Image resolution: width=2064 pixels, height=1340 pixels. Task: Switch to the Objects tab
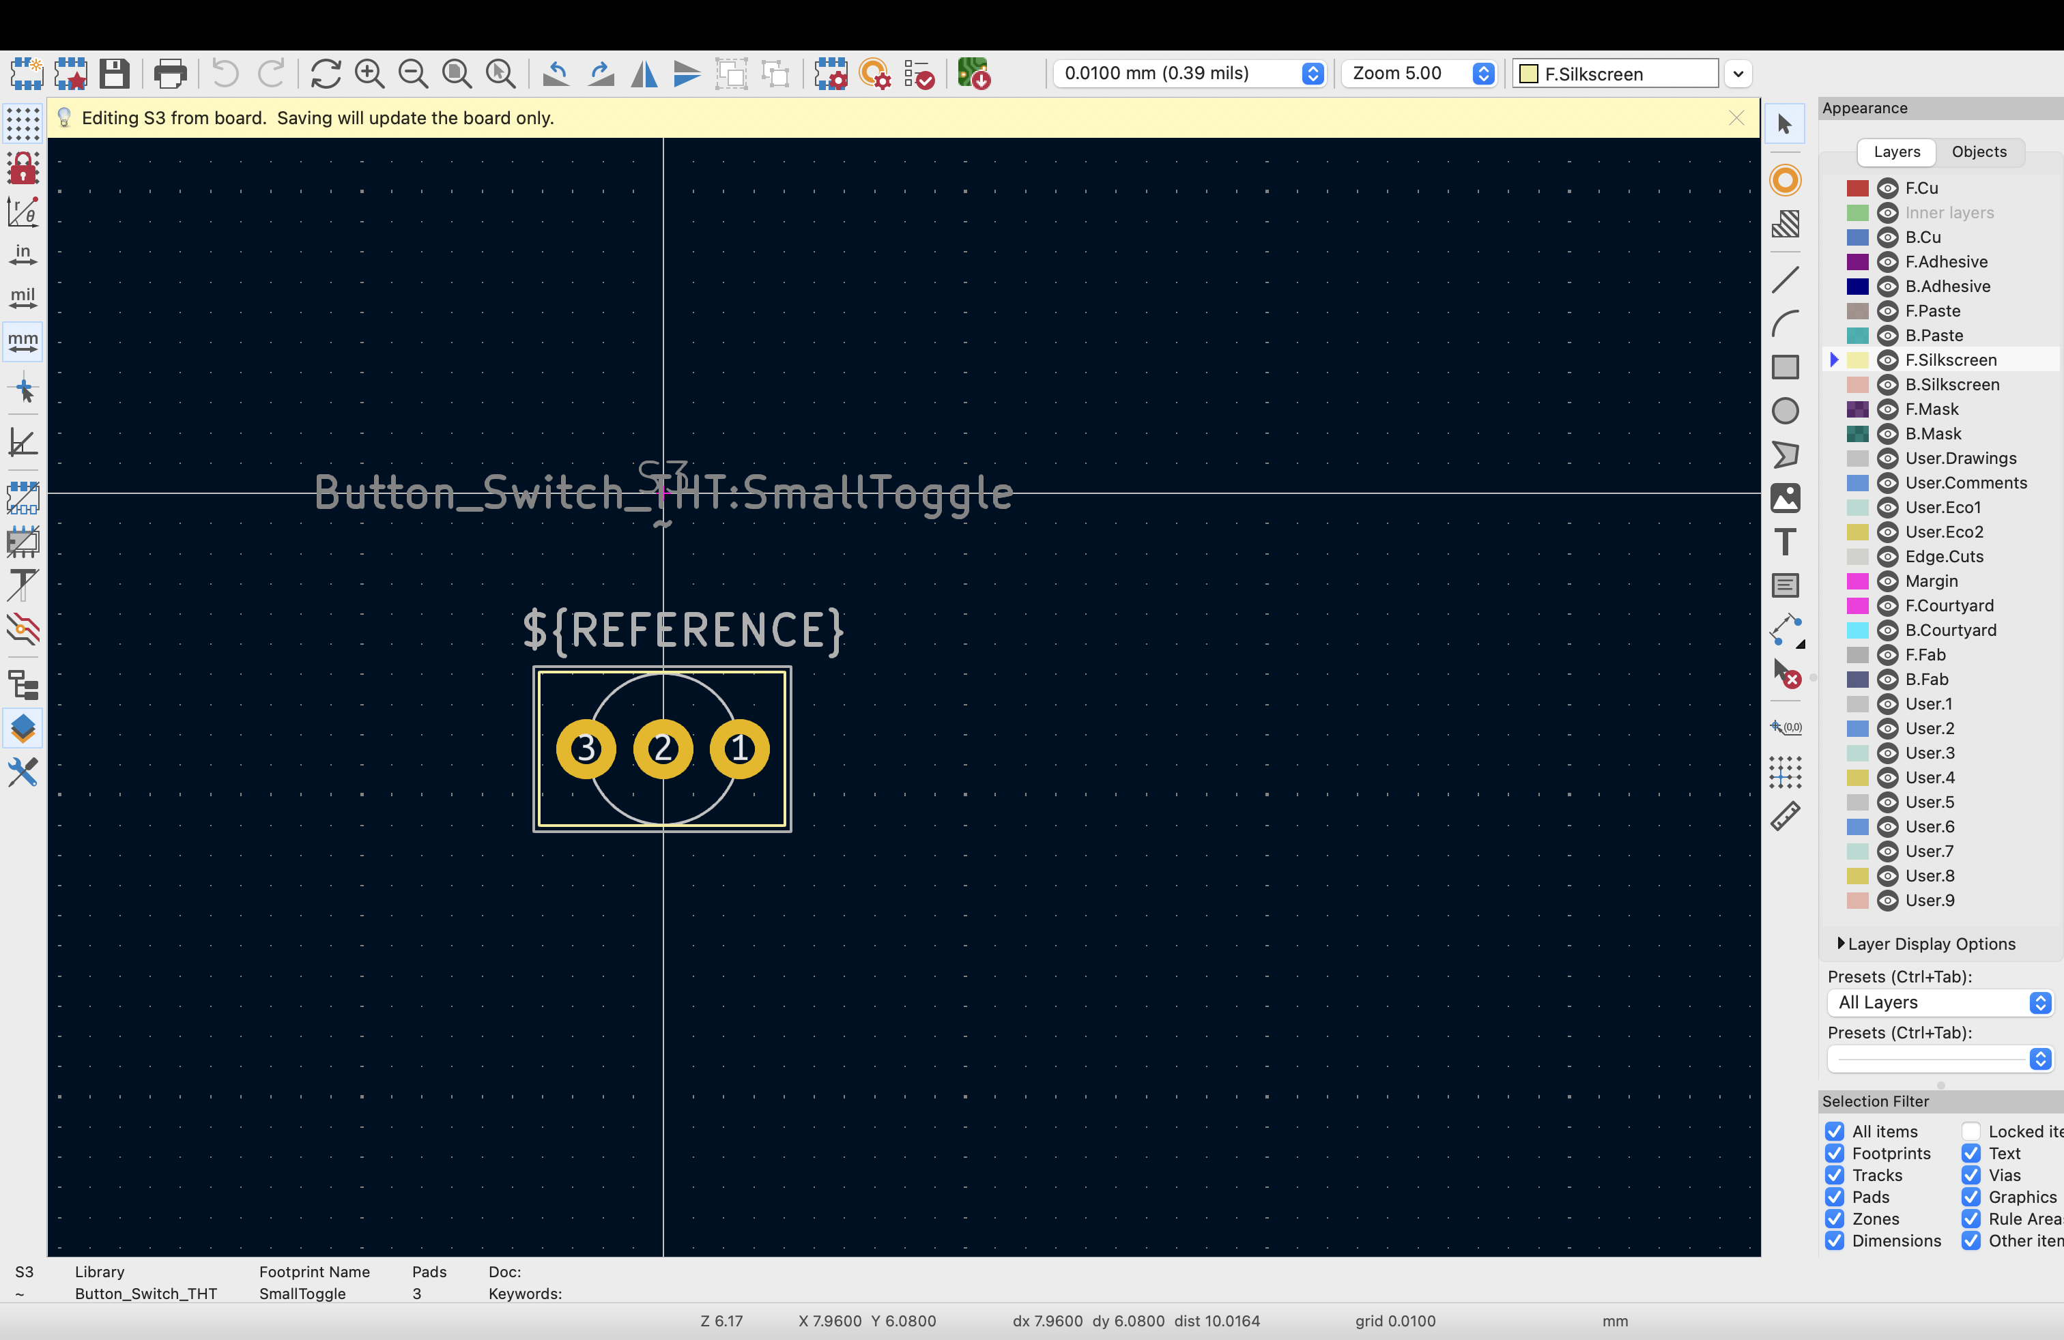(x=1979, y=151)
